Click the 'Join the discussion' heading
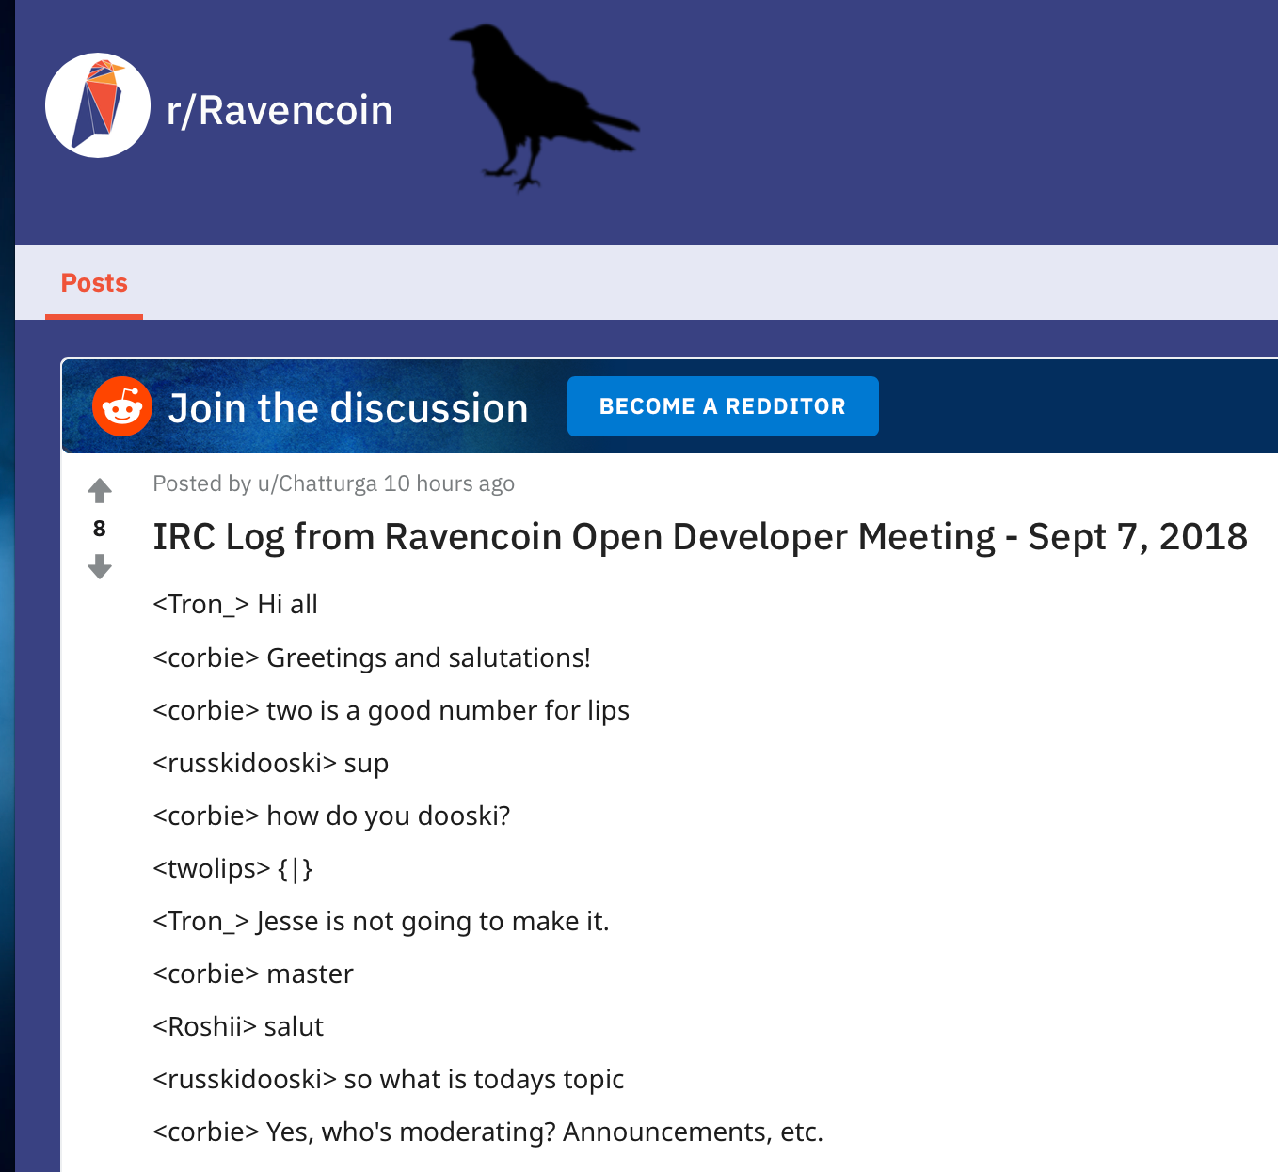 pos(348,408)
